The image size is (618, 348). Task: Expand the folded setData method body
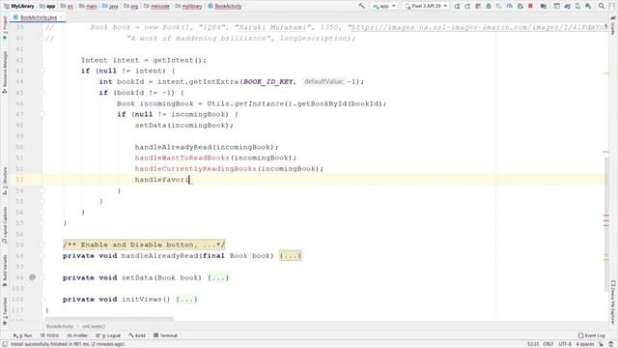point(218,277)
